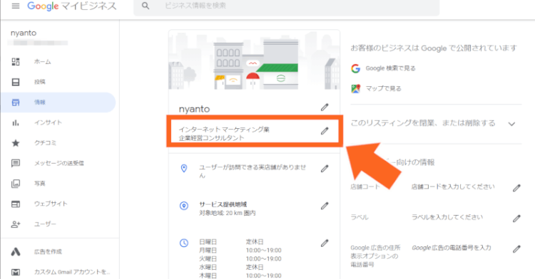This screenshot has height=279, width=535.
Task: Go to 投稿 menu item
Action: click(x=39, y=82)
